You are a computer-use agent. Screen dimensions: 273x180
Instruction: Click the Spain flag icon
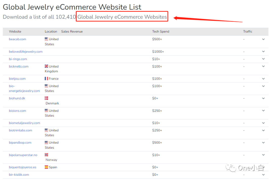pyautogui.click(x=47, y=167)
